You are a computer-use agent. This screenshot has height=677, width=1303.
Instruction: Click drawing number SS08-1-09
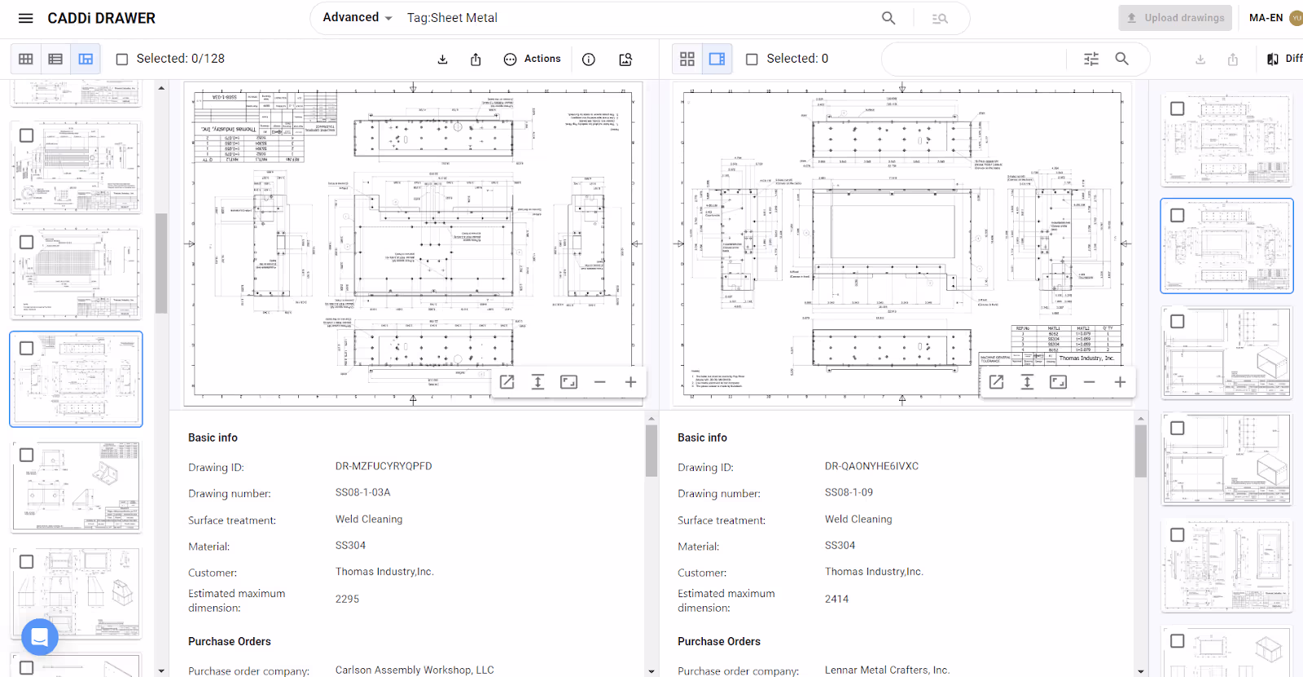point(849,492)
